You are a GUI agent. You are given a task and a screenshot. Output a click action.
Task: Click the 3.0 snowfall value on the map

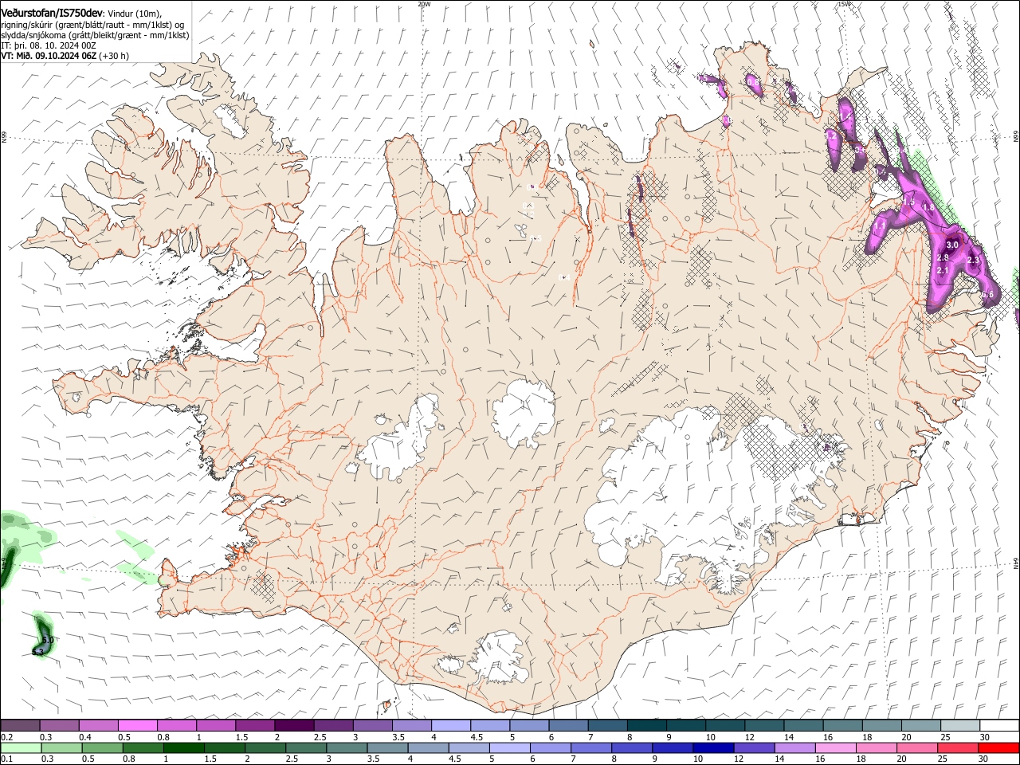tap(951, 245)
